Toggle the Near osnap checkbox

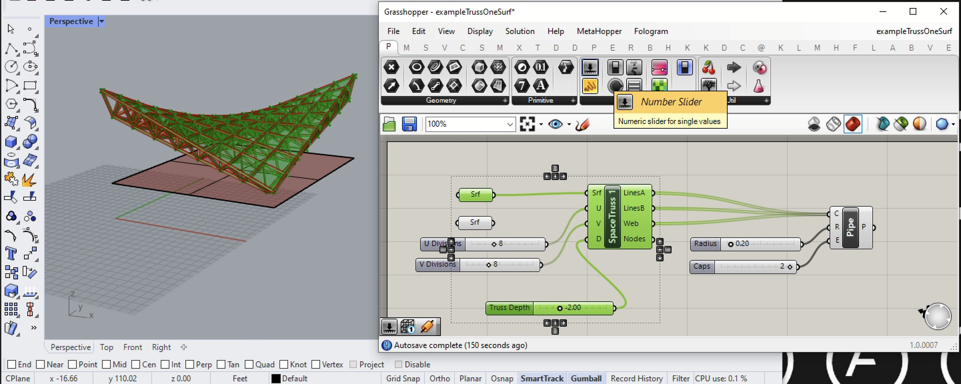[x=41, y=364]
